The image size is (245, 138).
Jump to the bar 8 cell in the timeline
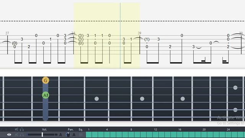[x=131, y=135]
